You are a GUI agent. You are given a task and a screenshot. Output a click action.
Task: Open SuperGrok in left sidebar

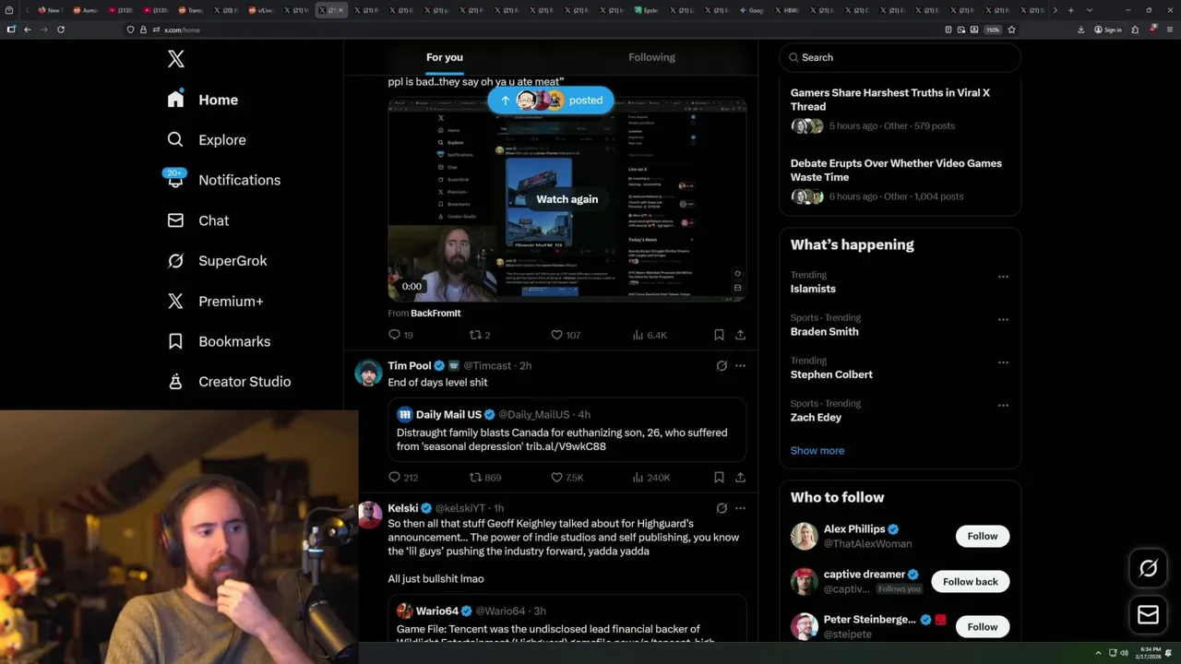coord(217,261)
